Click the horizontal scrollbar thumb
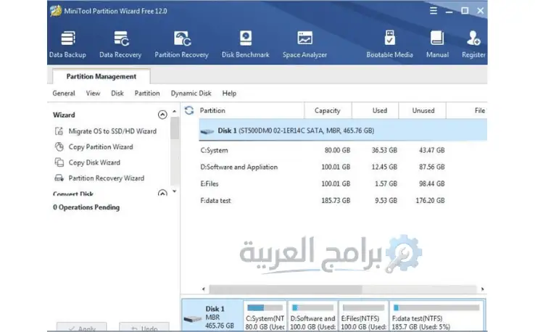The image size is (535, 332). pos(286,289)
